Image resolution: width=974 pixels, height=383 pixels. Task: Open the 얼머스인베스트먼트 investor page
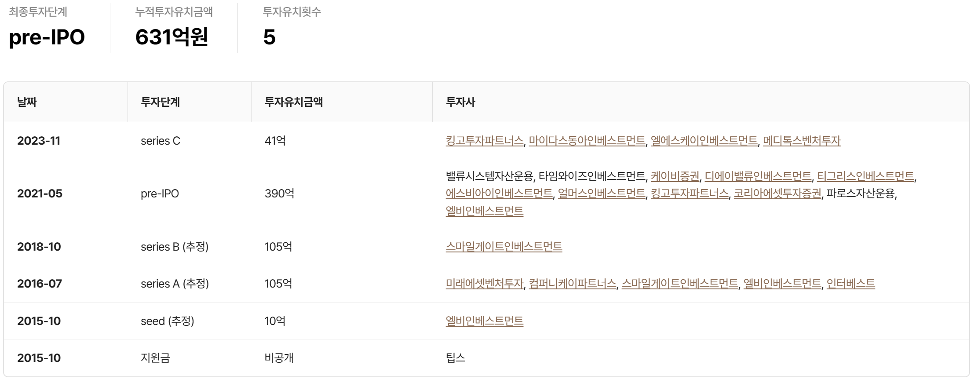coord(601,193)
